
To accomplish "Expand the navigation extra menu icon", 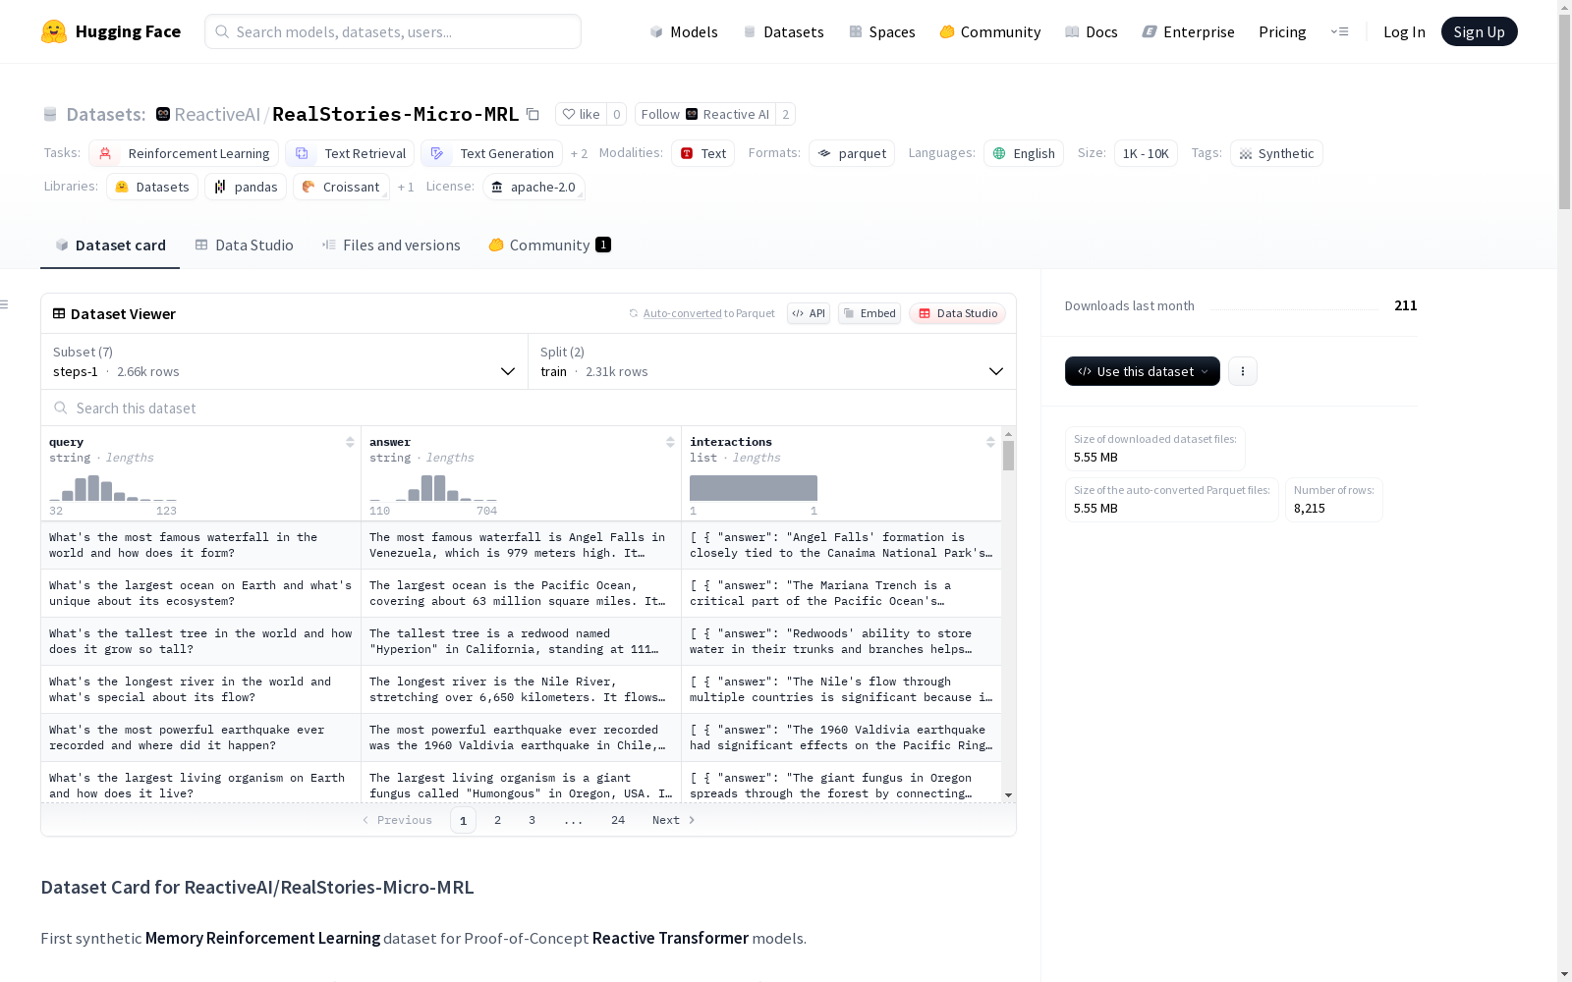I will pos(1339,31).
